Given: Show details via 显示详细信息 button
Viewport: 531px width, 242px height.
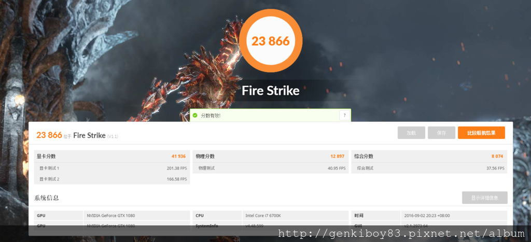Looking at the screenshot, I should tap(485, 197).
